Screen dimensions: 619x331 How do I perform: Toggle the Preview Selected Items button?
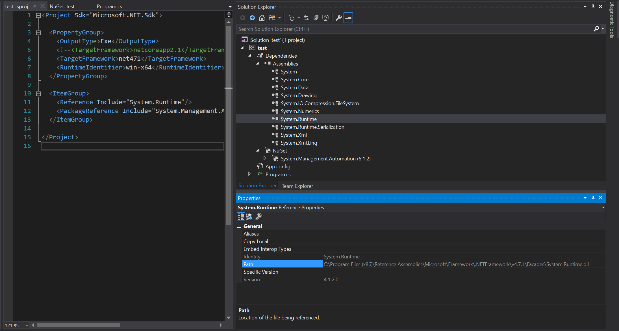(348, 18)
